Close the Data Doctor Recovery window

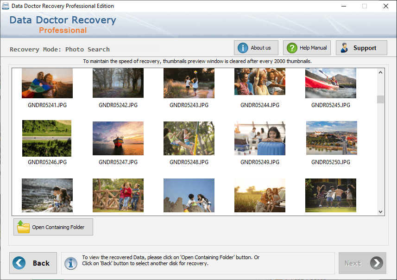[385, 6]
